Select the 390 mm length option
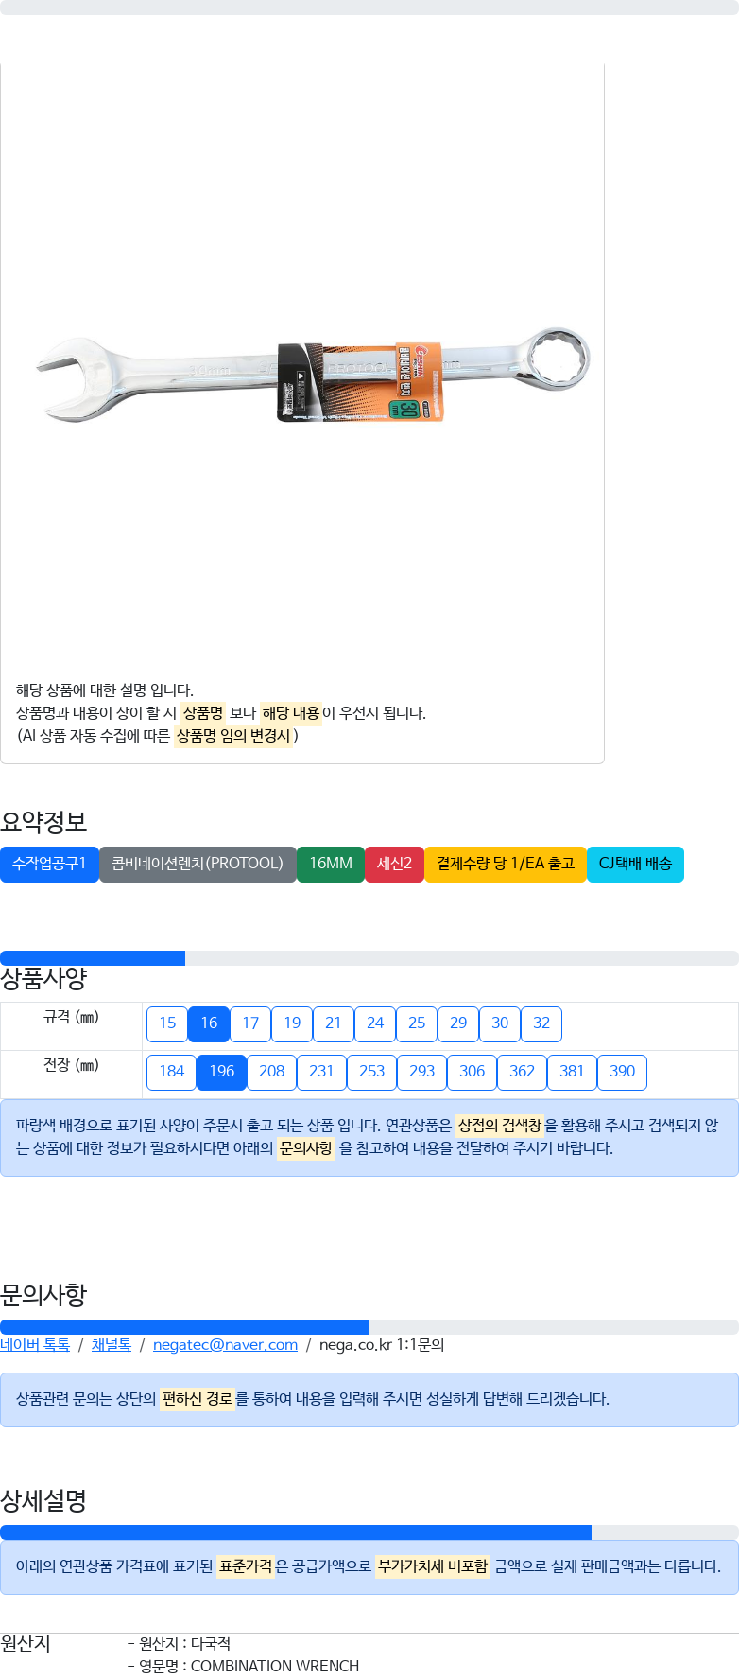 pos(623,1072)
